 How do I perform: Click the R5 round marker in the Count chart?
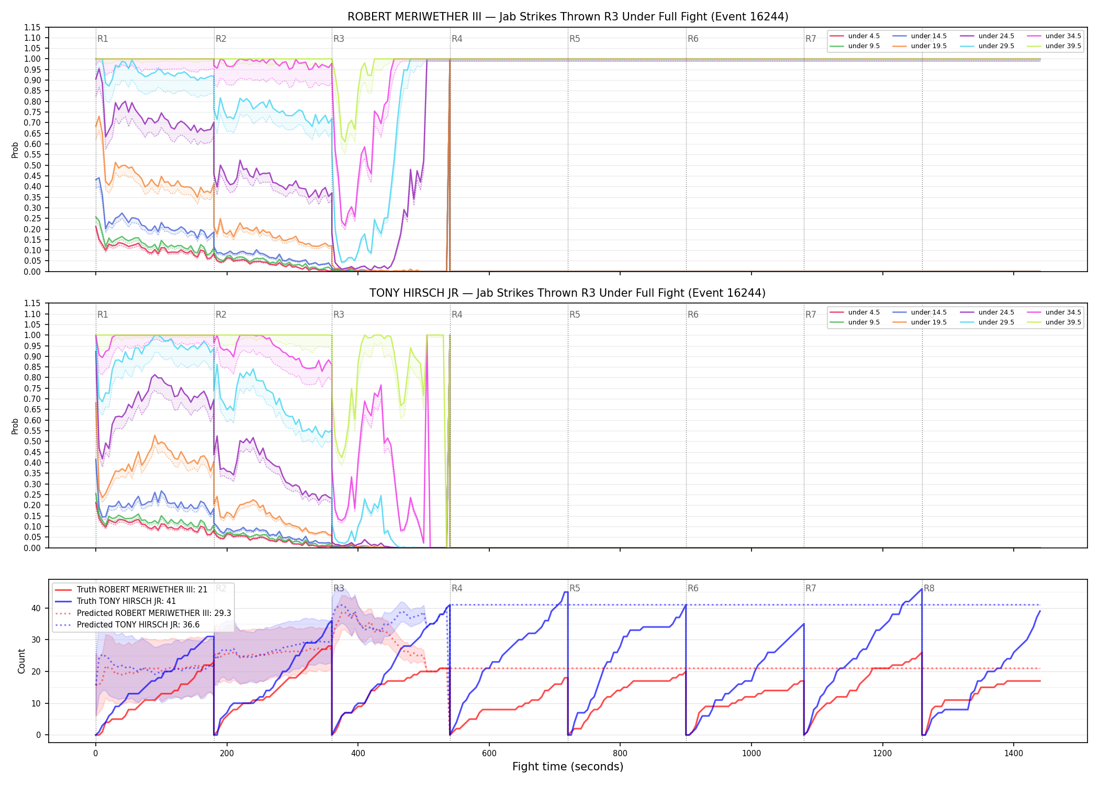click(x=575, y=588)
